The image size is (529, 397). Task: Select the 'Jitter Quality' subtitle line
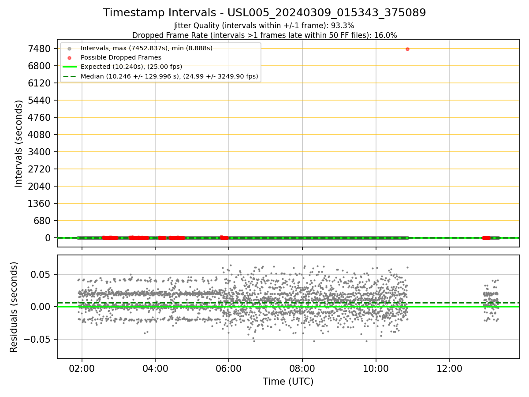point(264,26)
